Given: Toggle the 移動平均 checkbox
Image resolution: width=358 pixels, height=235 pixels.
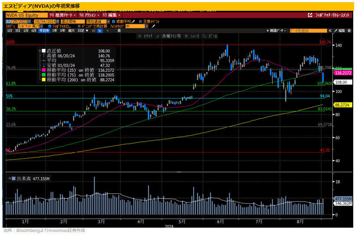Looking at the screenshot, I should click(114, 22).
